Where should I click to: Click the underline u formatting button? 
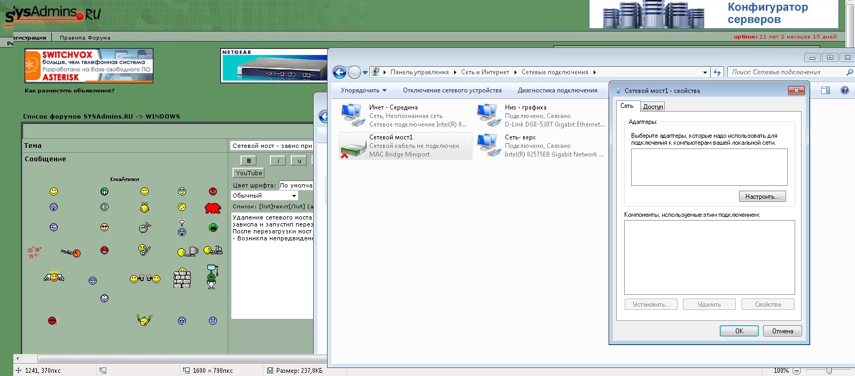(x=299, y=161)
